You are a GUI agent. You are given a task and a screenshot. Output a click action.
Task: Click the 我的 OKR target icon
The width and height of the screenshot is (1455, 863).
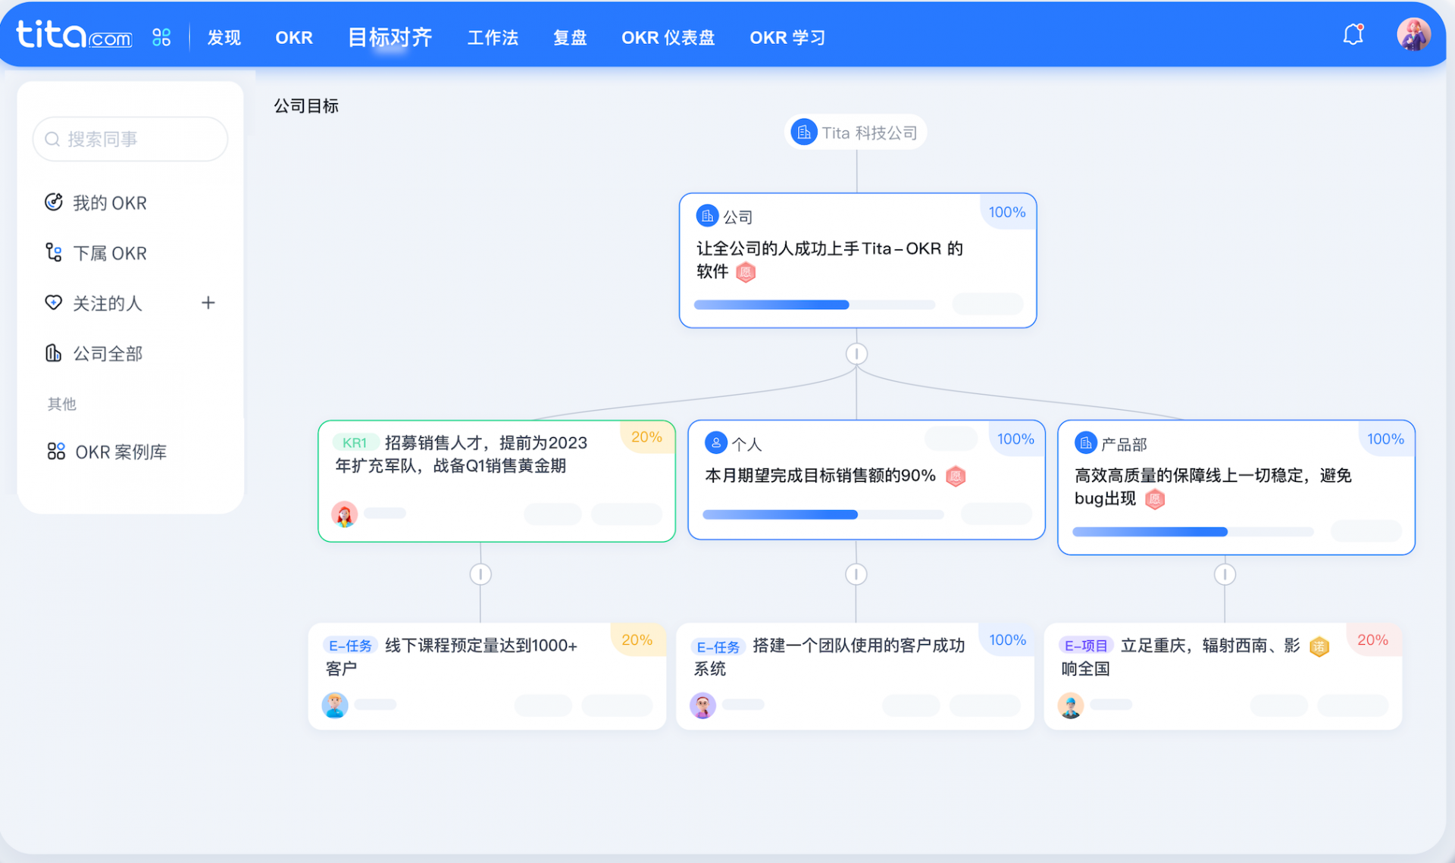pos(54,202)
